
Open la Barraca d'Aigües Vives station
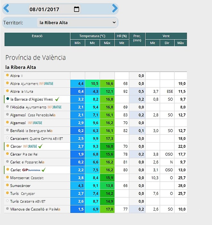32,99
